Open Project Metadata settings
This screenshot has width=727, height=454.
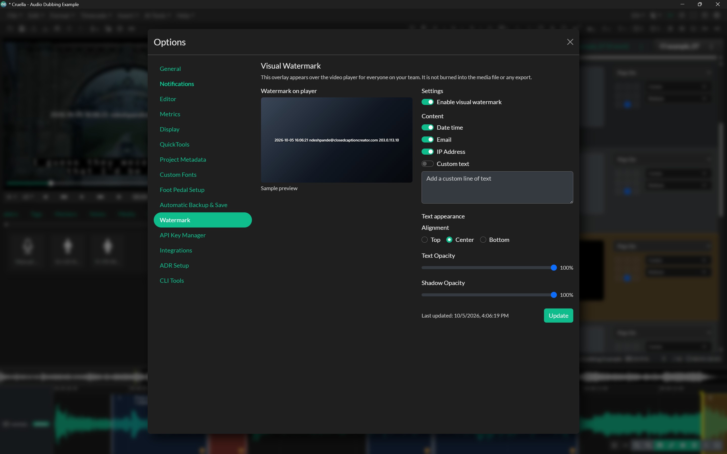click(x=183, y=159)
